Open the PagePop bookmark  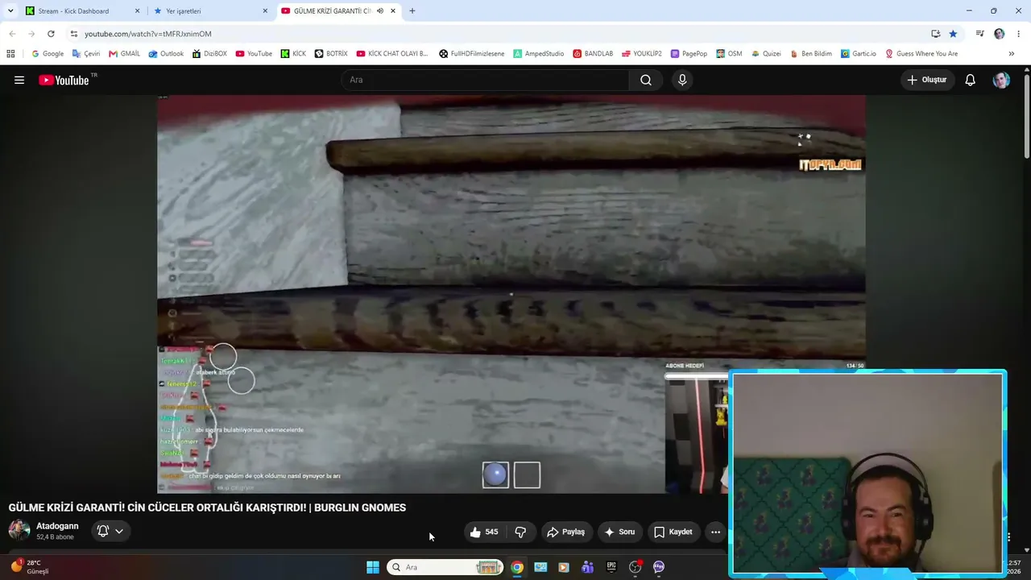click(689, 54)
